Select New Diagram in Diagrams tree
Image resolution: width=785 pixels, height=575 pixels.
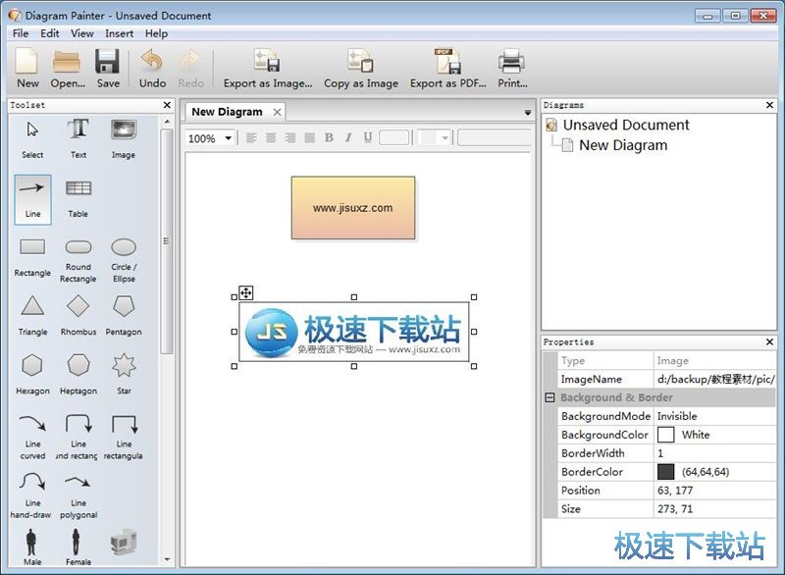(x=623, y=145)
